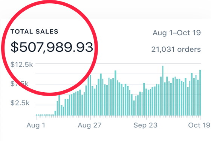Click the 21,031 orders count
The image size is (211, 141).
176,49
